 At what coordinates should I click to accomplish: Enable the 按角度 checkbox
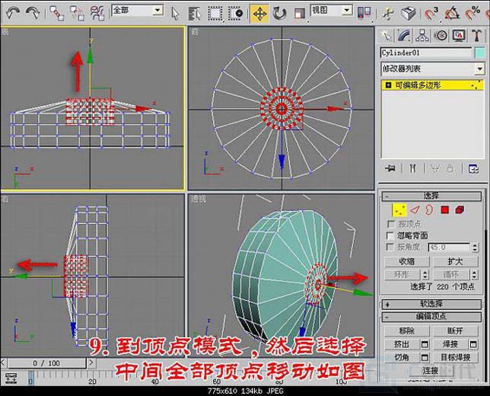(x=390, y=247)
